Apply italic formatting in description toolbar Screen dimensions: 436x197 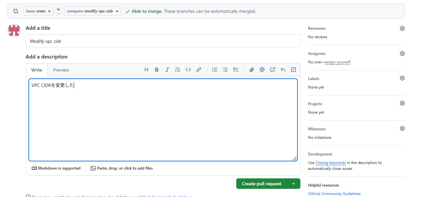[x=167, y=70]
